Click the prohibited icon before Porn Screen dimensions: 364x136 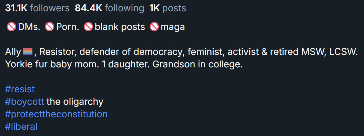point(50,27)
